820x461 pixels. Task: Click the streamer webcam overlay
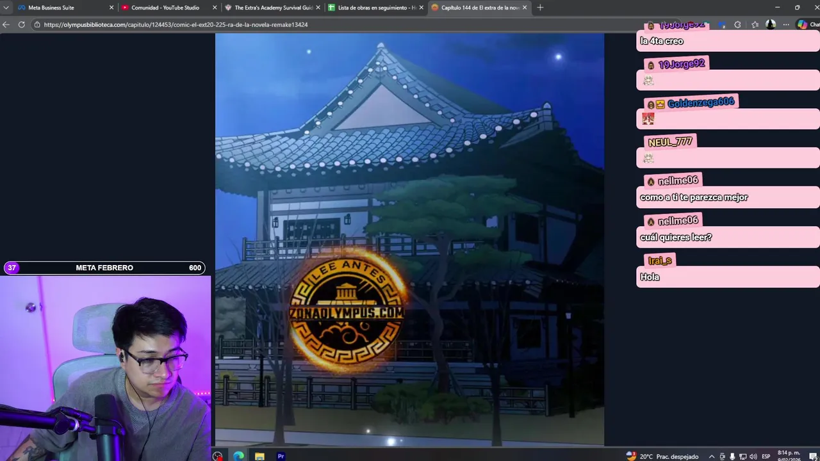coord(105,368)
